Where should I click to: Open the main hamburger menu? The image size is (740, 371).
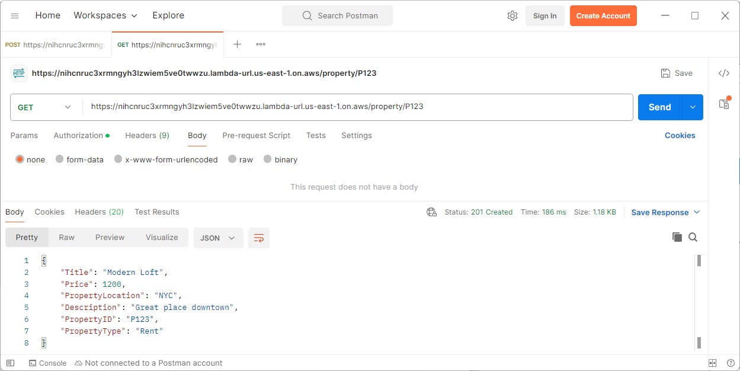[x=14, y=15]
